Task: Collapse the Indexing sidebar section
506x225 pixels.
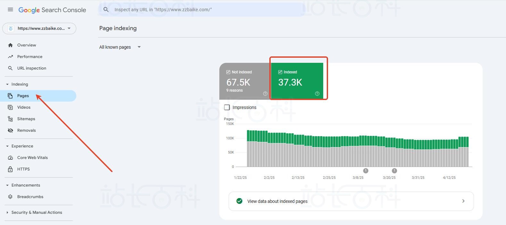Action: click(x=7, y=84)
